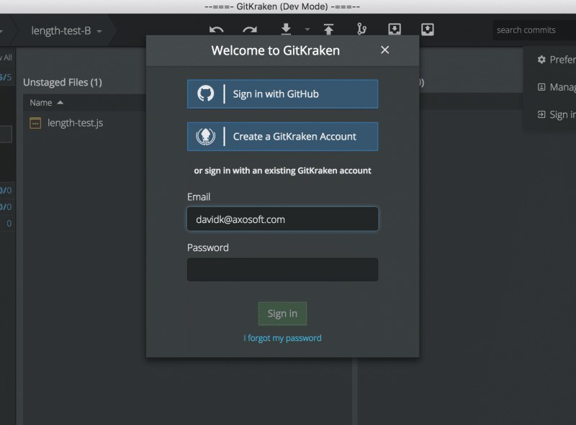Choose the Sign in menu item

click(x=557, y=114)
